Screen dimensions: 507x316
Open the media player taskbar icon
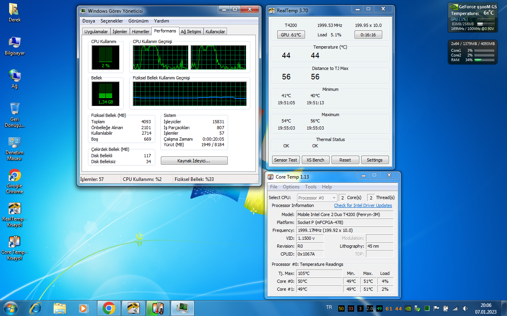click(x=84, y=308)
